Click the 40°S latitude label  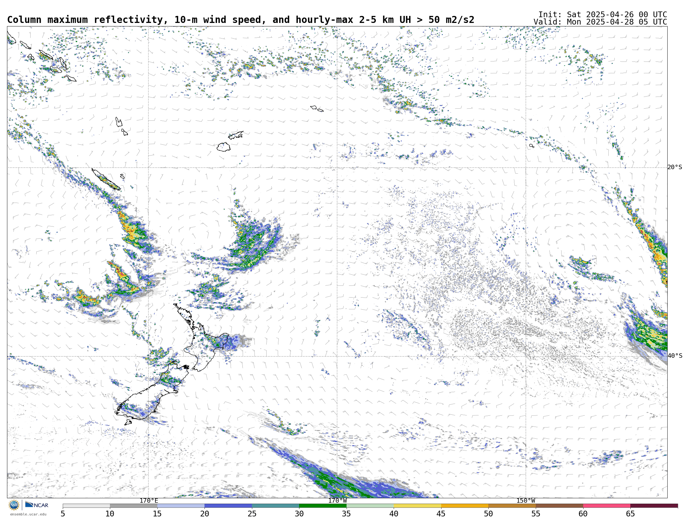coord(675,356)
